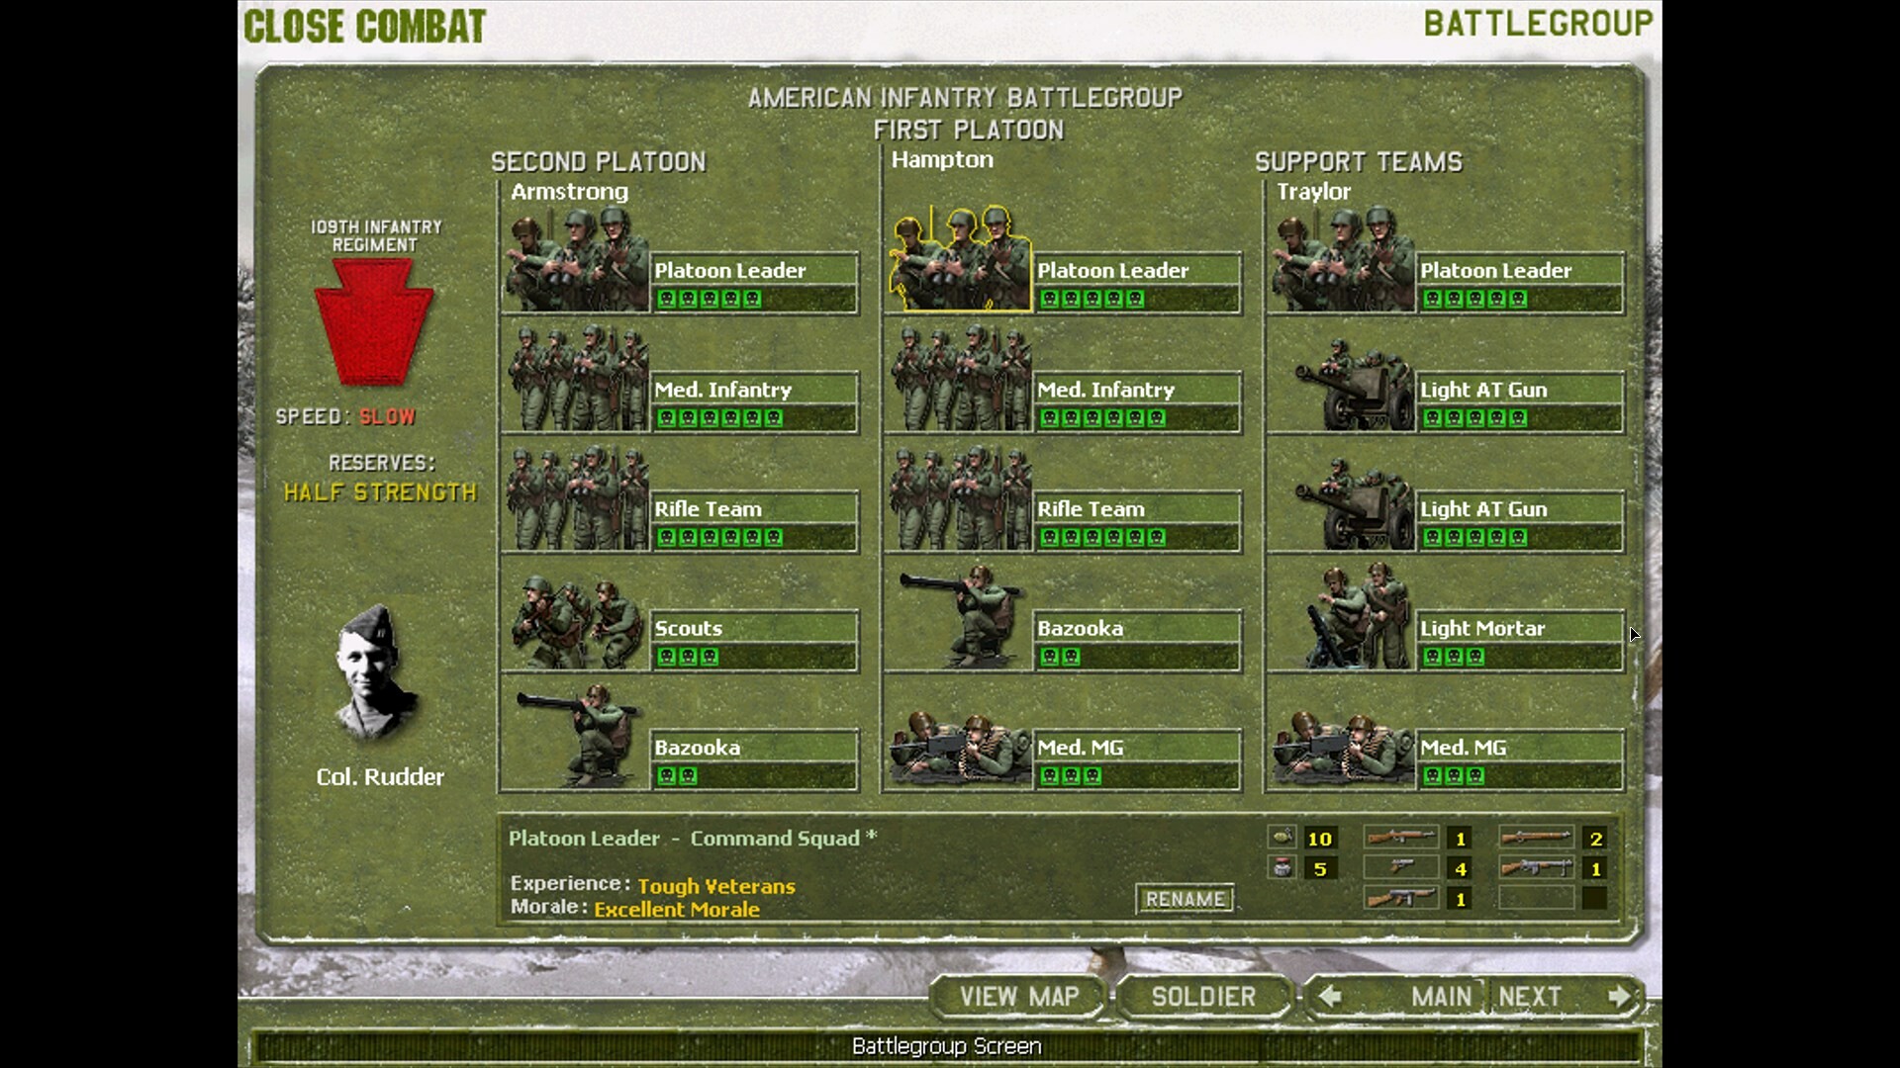This screenshot has width=1900, height=1068.
Task: Select Armstrong's Platoon Leader squad
Action: click(x=574, y=262)
